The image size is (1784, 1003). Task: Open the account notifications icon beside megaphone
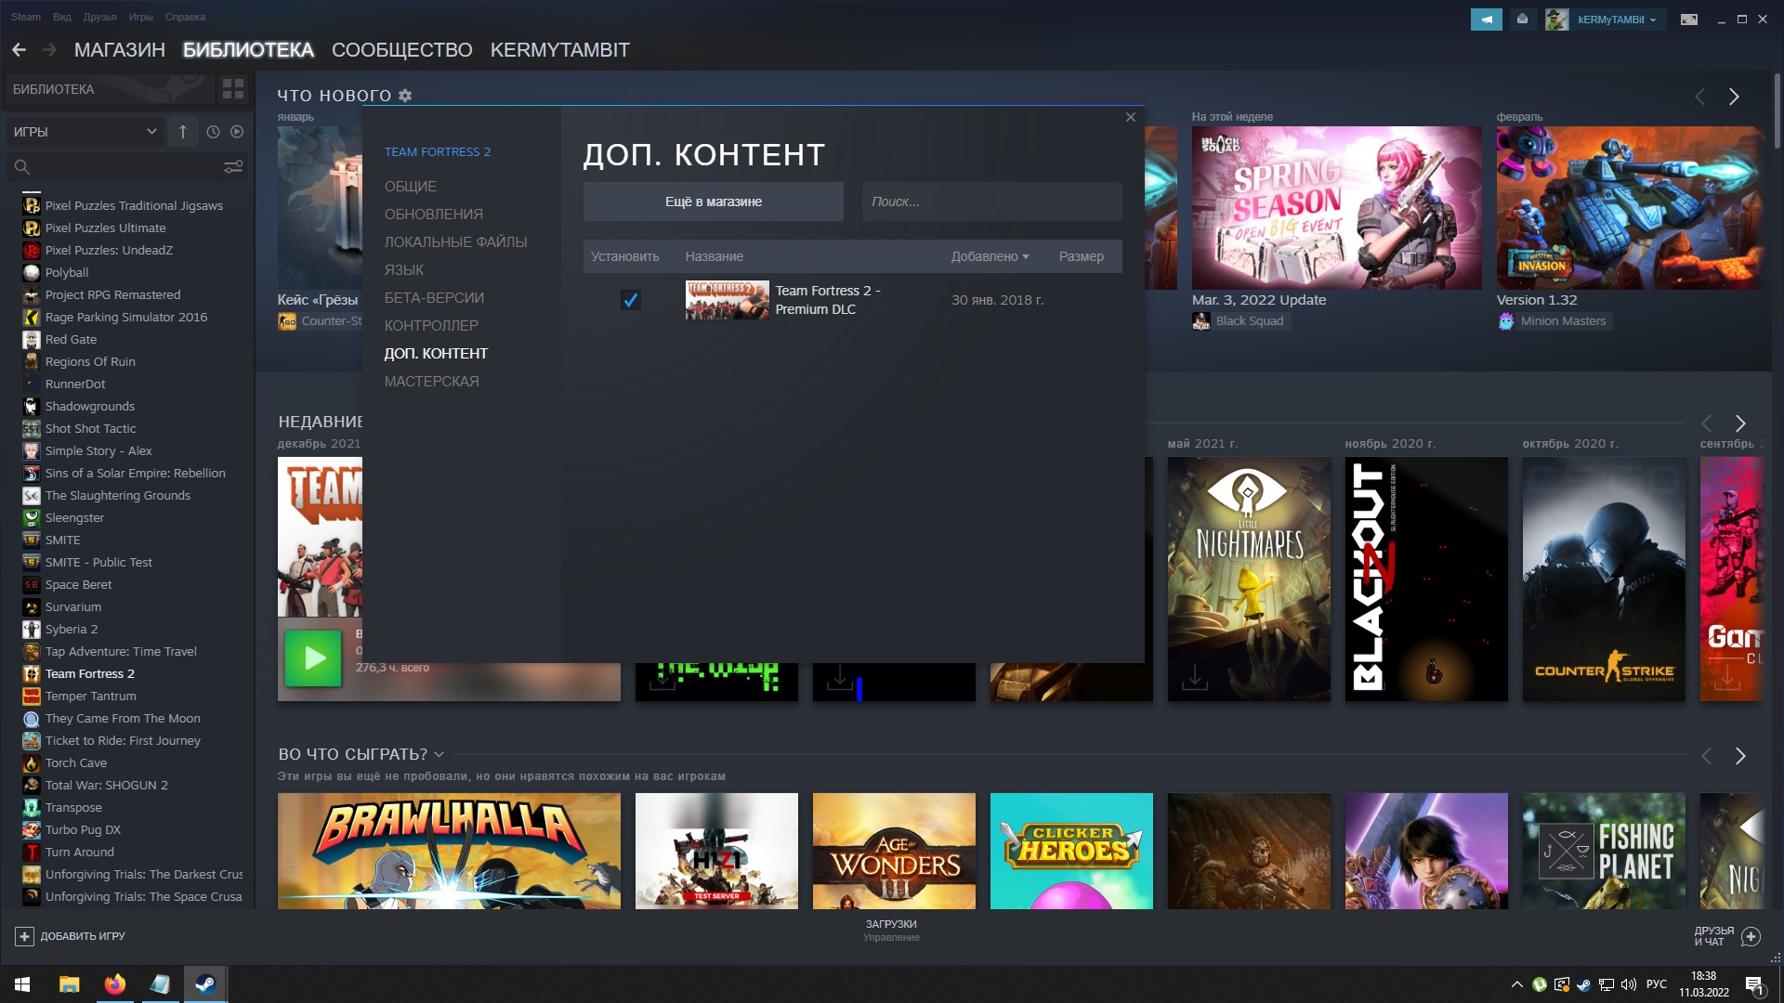pyautogui.click(x=1522, y=19)
